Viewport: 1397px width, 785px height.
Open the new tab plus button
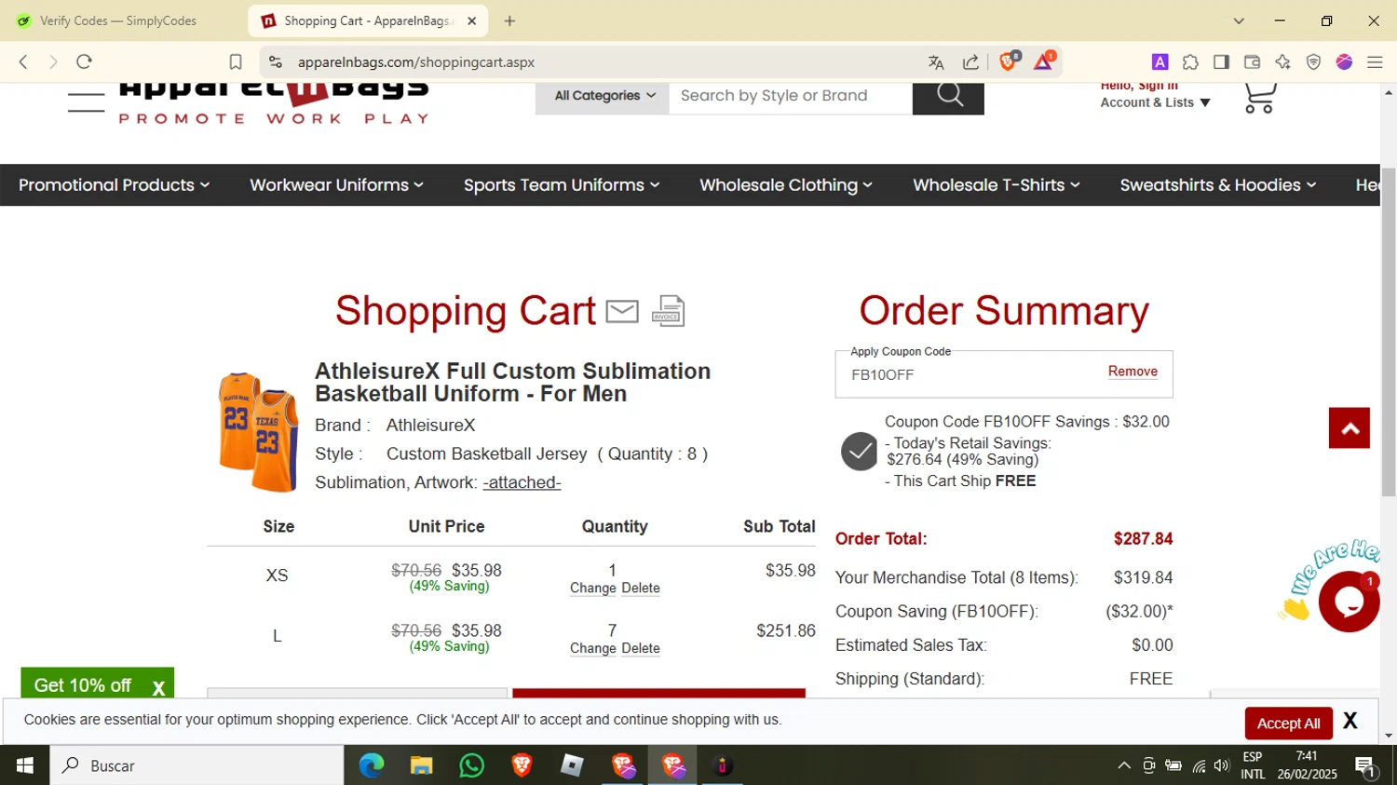(x=509, y=20)
